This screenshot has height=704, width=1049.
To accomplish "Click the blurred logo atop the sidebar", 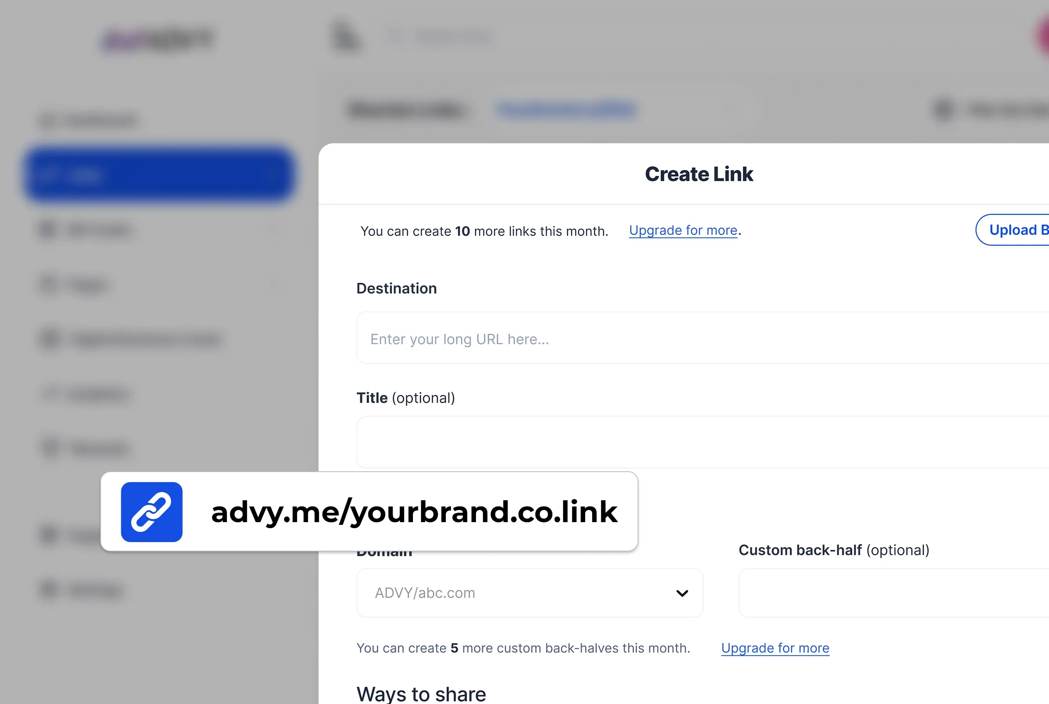I will (157, 39).
